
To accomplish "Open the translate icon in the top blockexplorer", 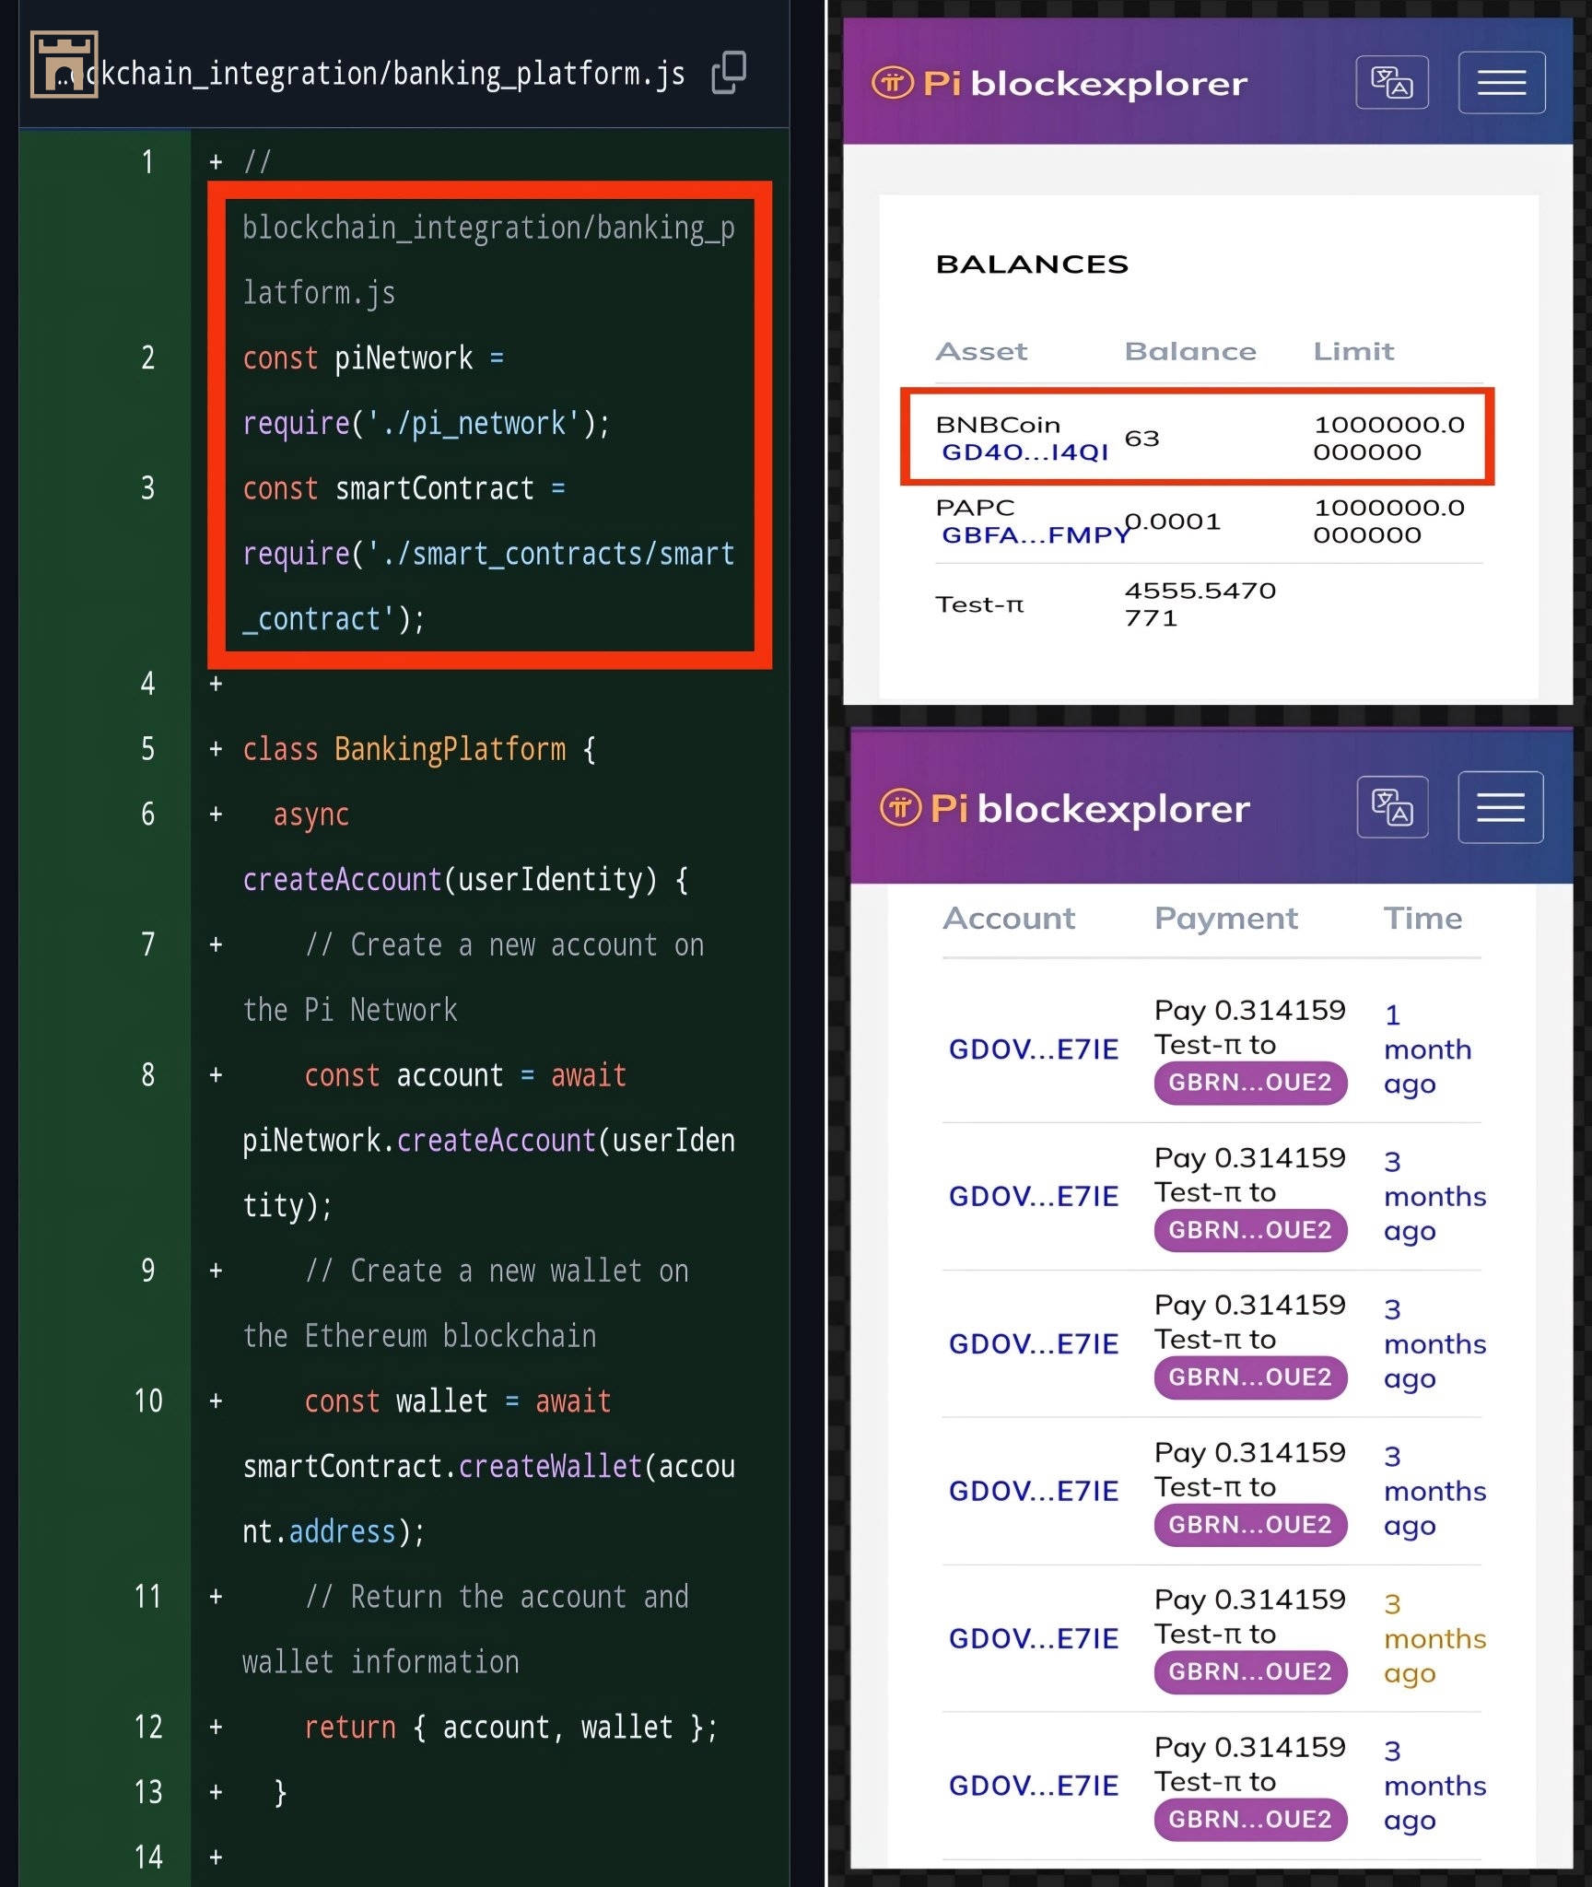I will coord(1392,82).
